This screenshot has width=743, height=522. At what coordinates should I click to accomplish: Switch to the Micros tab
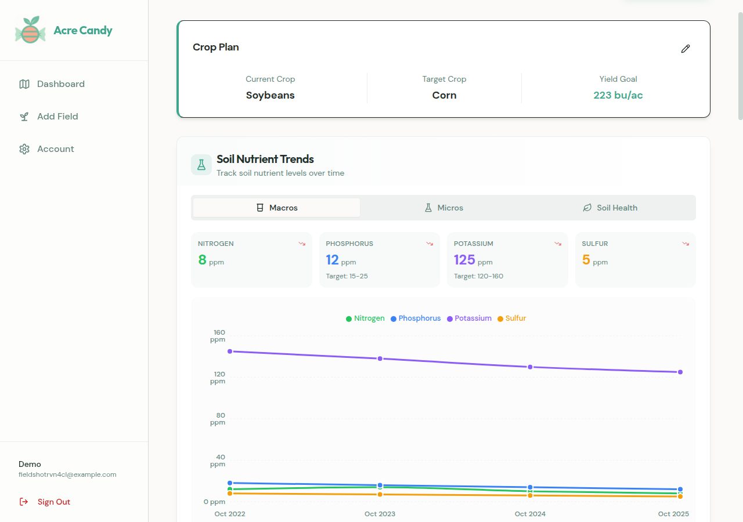point(443,208)
